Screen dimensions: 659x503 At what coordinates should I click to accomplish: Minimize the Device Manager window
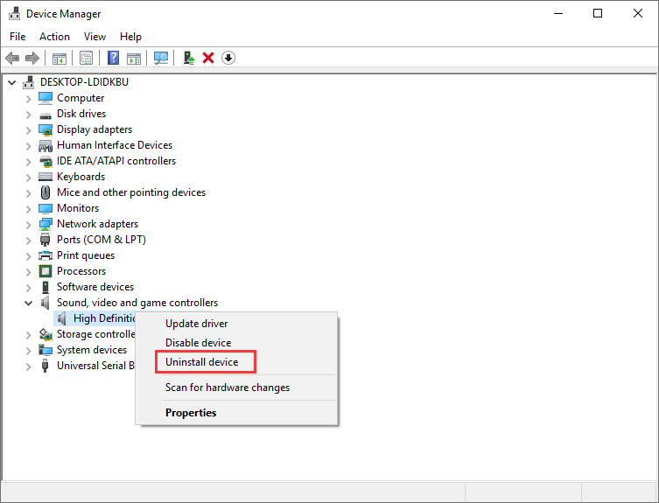coord(558,13)
